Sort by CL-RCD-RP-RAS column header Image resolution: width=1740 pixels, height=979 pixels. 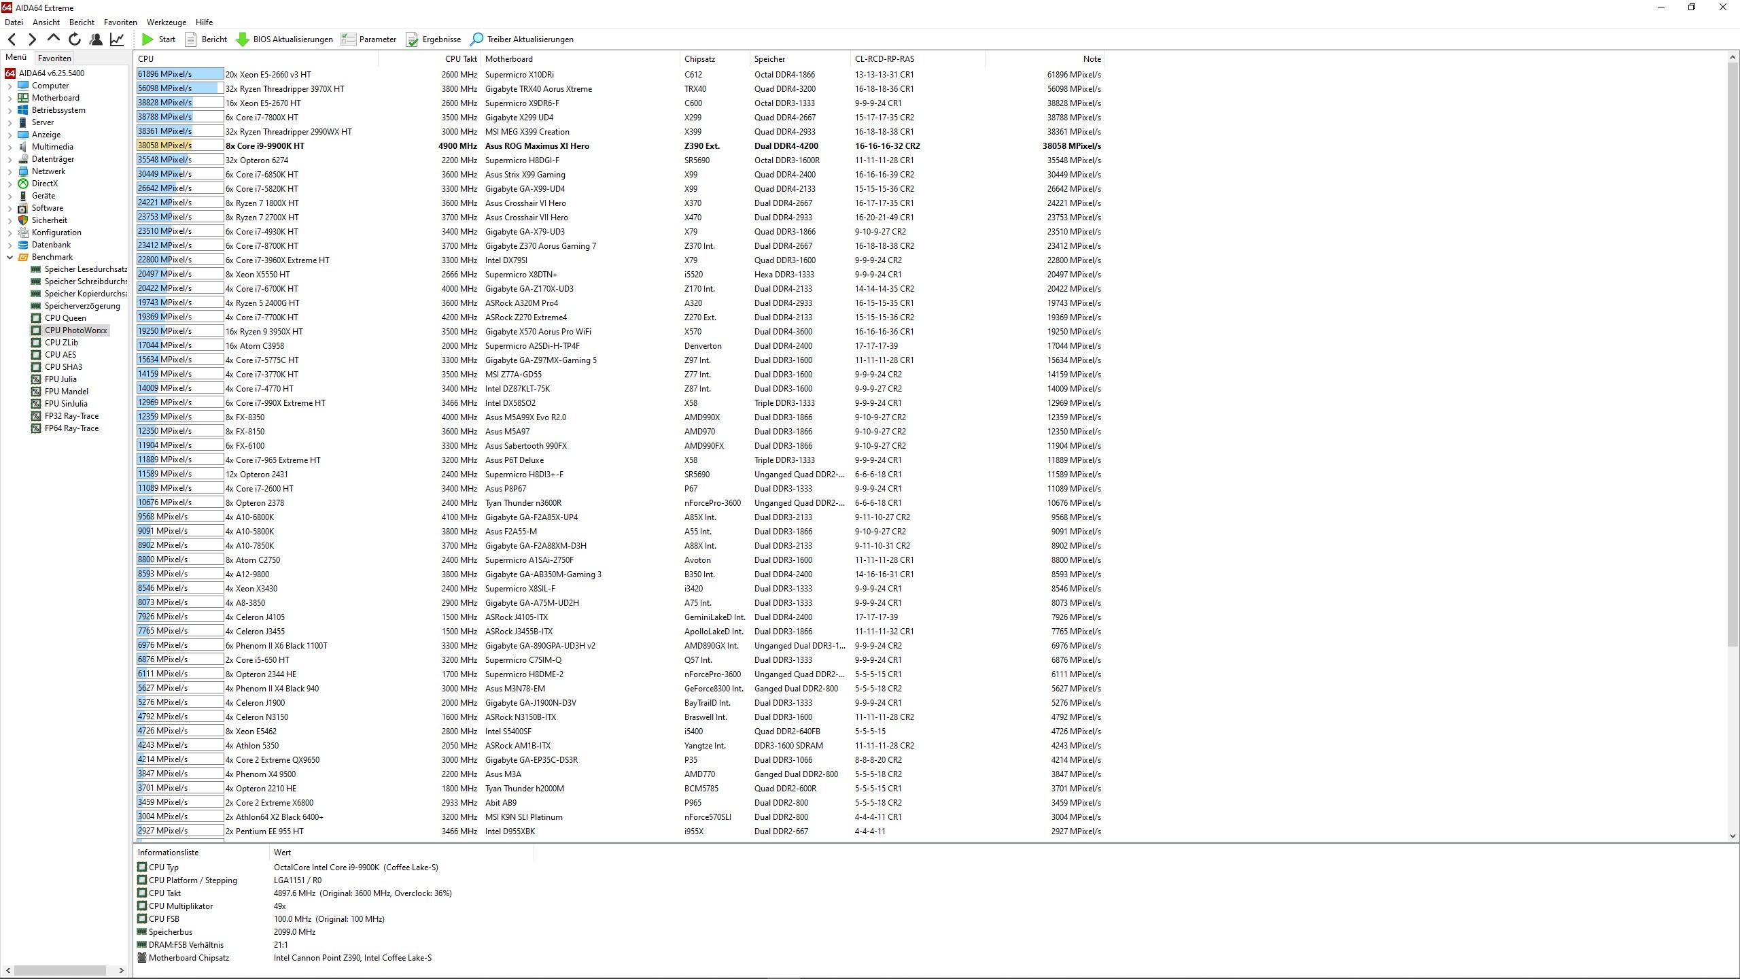point(918,59)
